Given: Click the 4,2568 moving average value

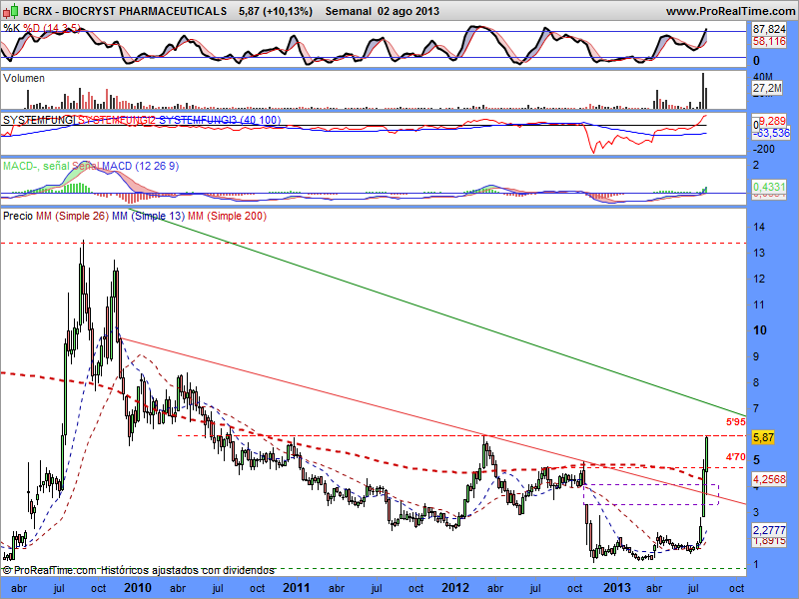Looking at the screenshot, I should [769, 479].
